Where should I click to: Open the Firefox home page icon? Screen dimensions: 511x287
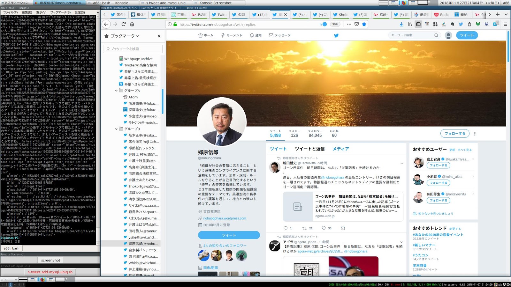132,24
